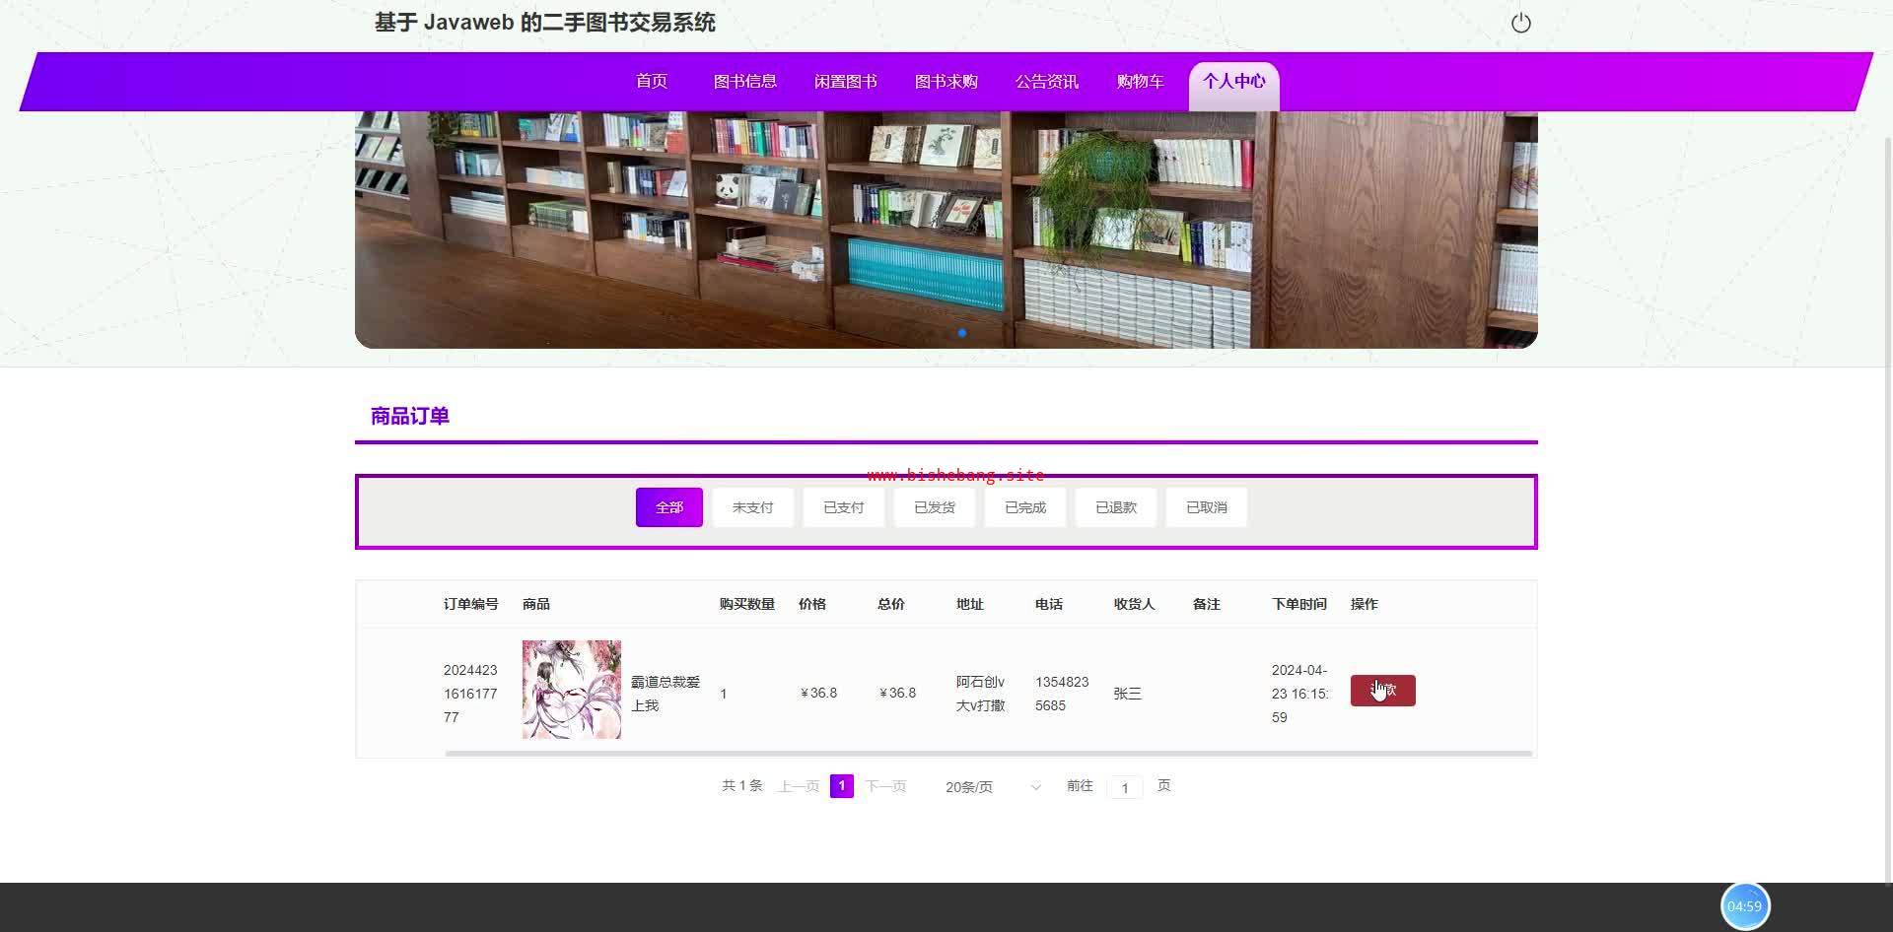
Task: Select order number 202442316161777
Action: coord(470,694)
